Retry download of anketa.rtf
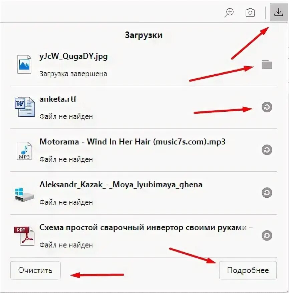Viewport: 289px width, 293px height. pos(267,107)
